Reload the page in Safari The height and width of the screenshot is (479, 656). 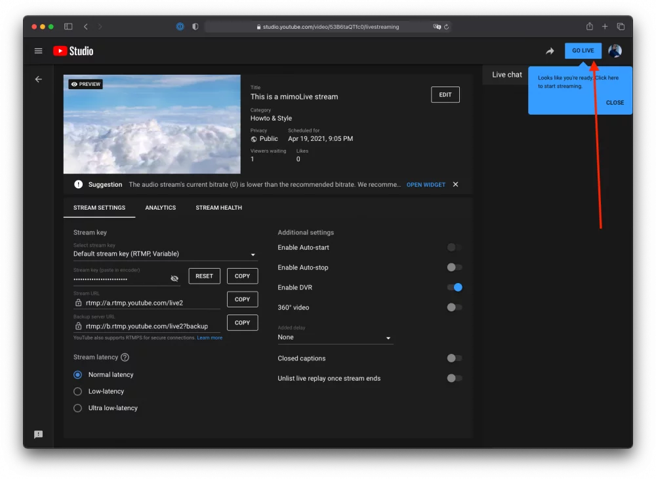[x=446, y=27]
